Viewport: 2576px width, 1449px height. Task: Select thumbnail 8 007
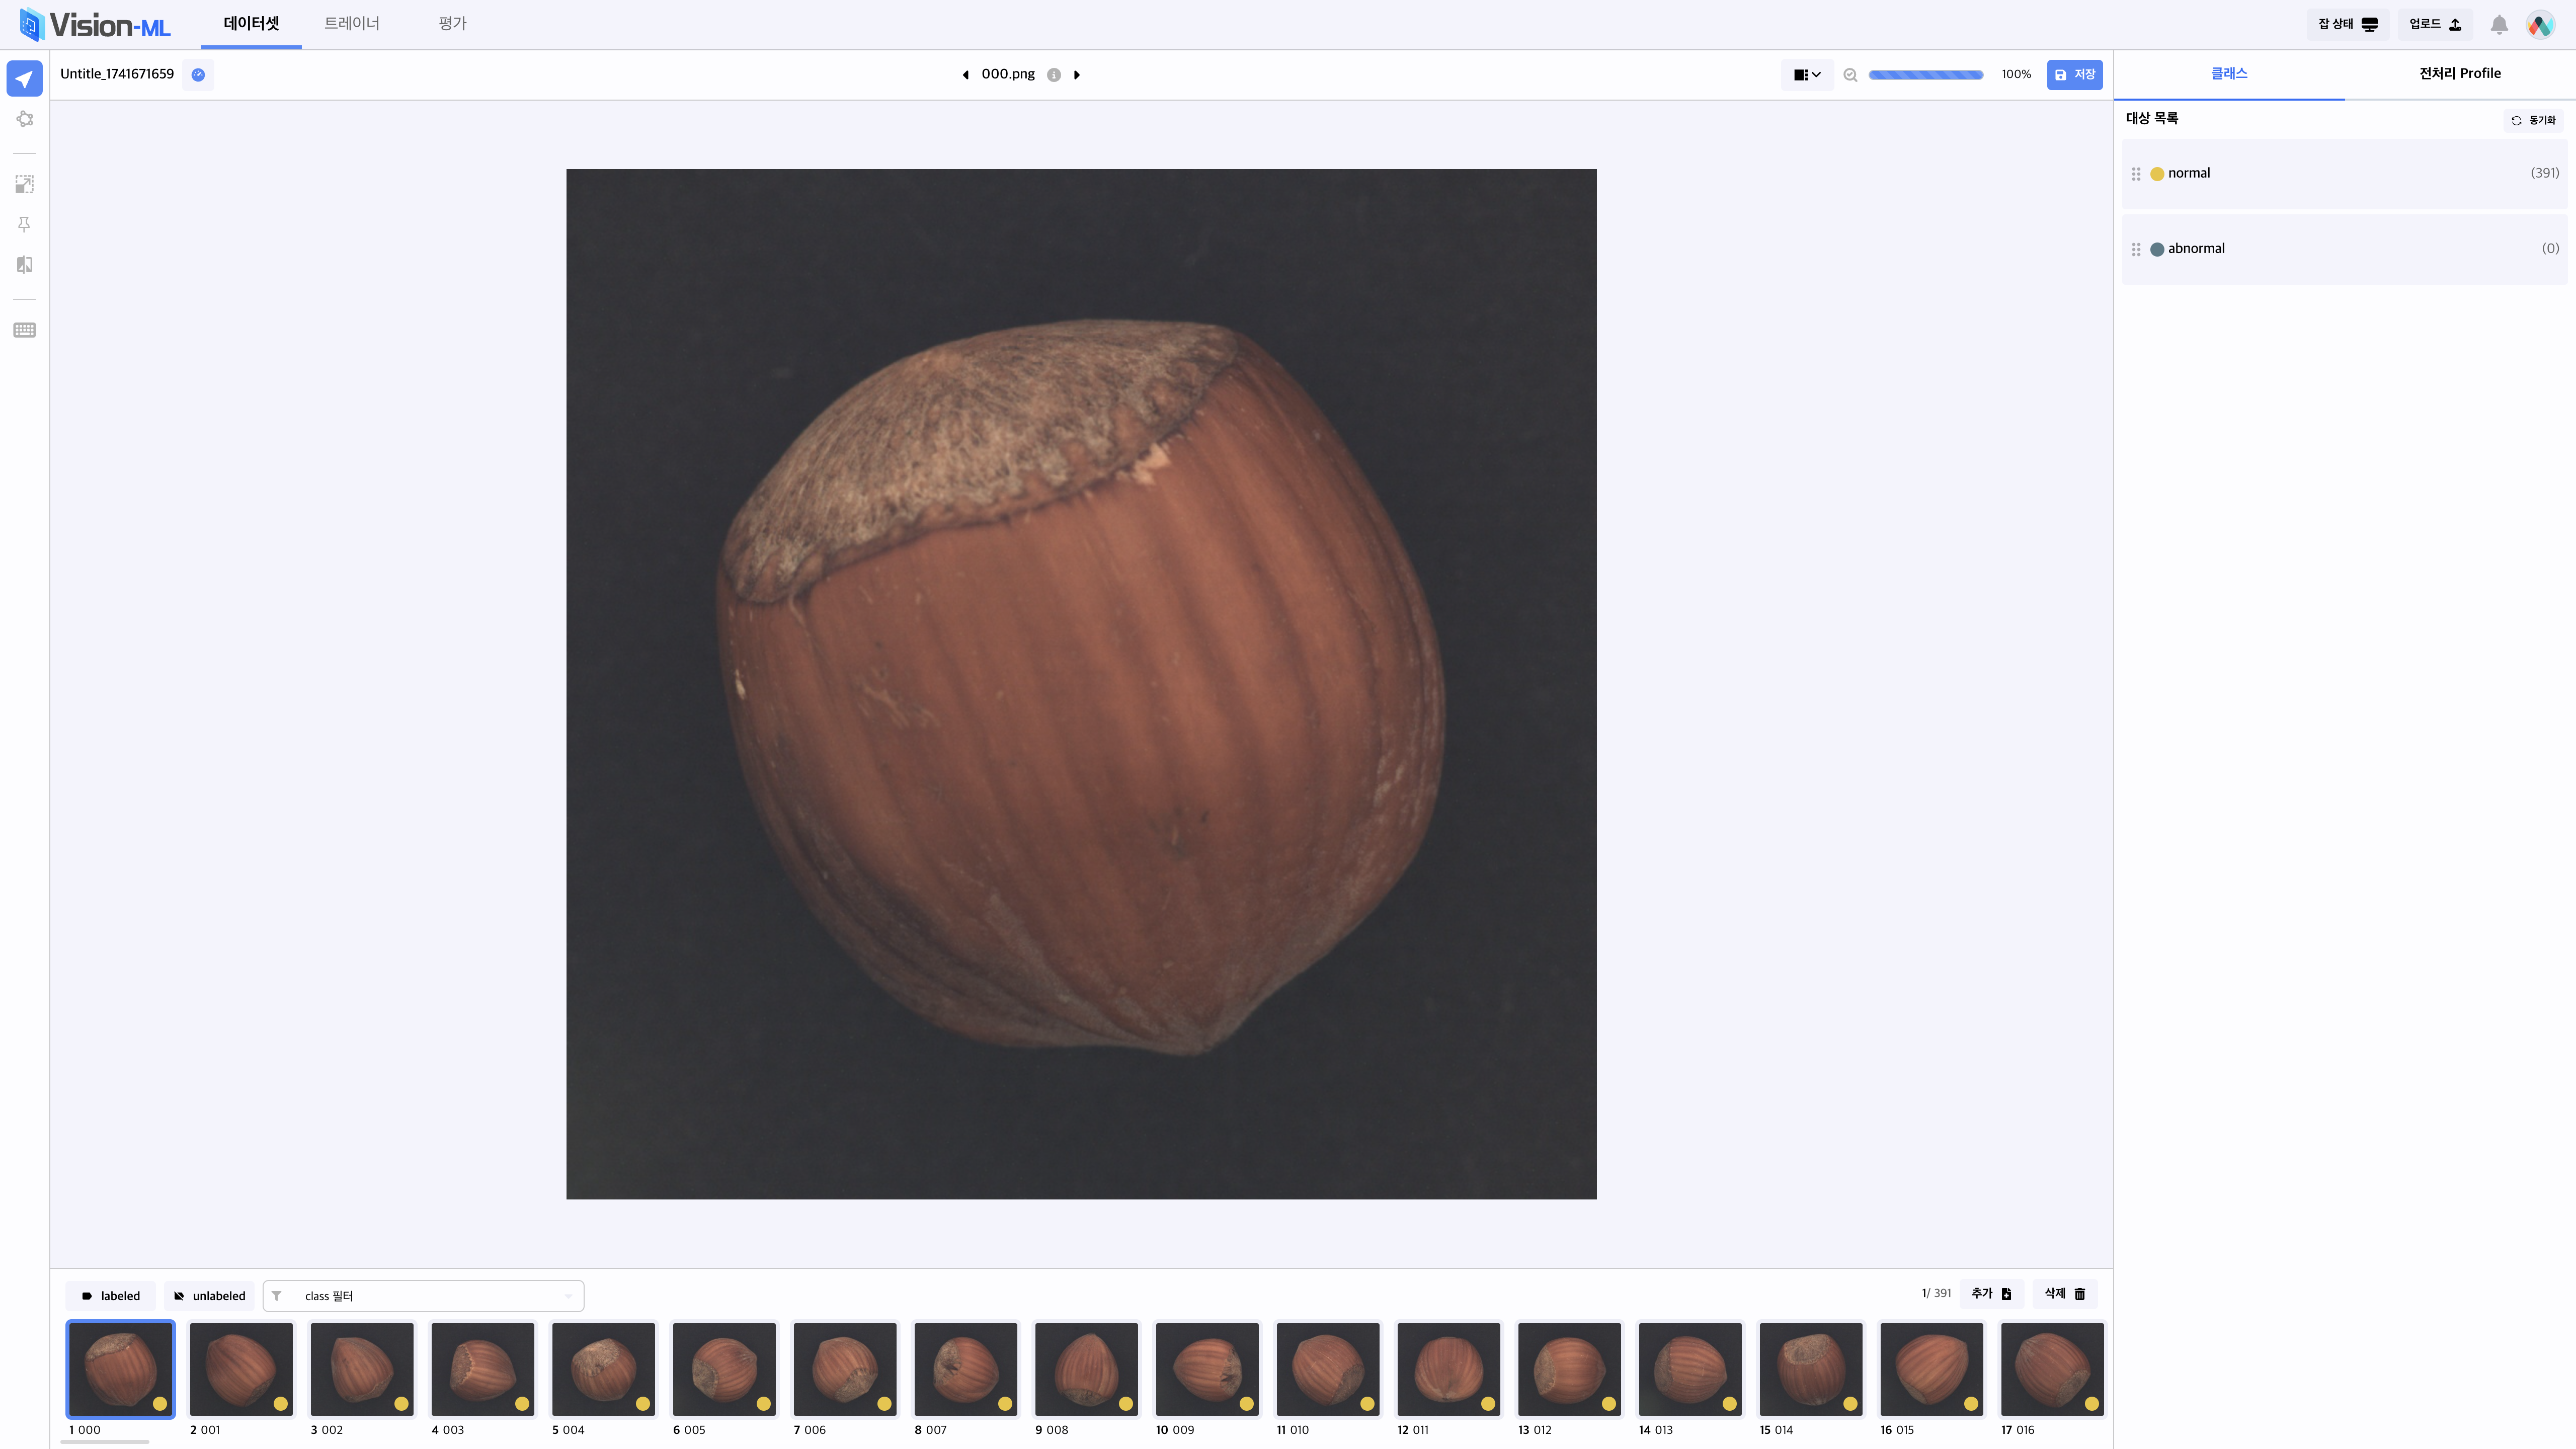966,1369
